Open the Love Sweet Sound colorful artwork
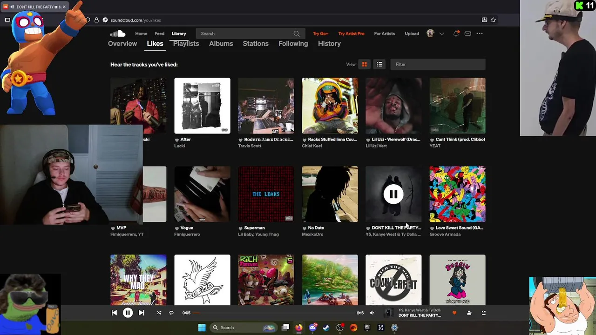Screen dimensions: 596x335 (x=457, y=194)
